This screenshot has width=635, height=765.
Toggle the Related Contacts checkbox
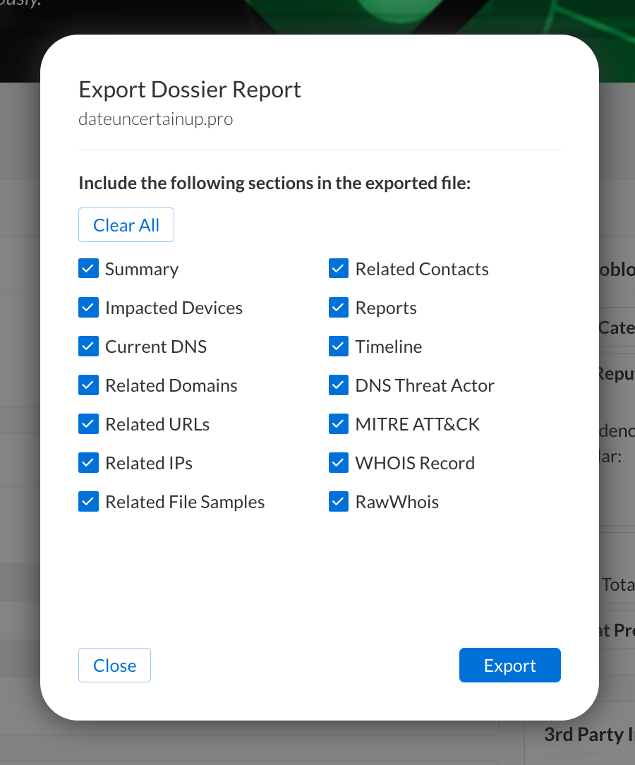pos(339,269)
